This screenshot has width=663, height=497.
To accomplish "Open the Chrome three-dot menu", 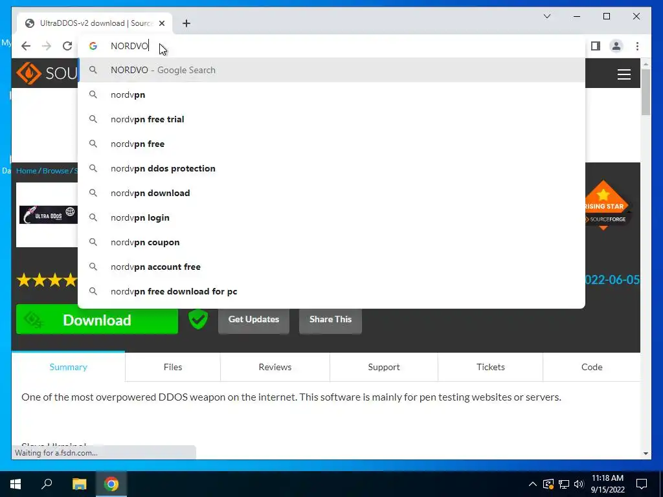I will pyautogui.click(x=637, y=46).
